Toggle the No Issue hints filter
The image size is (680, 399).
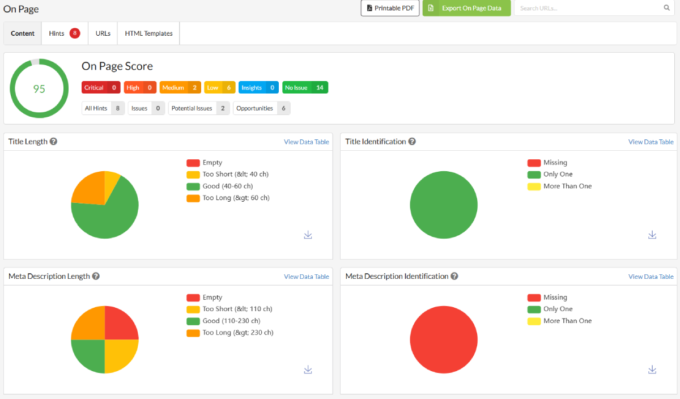click(305, 87)
